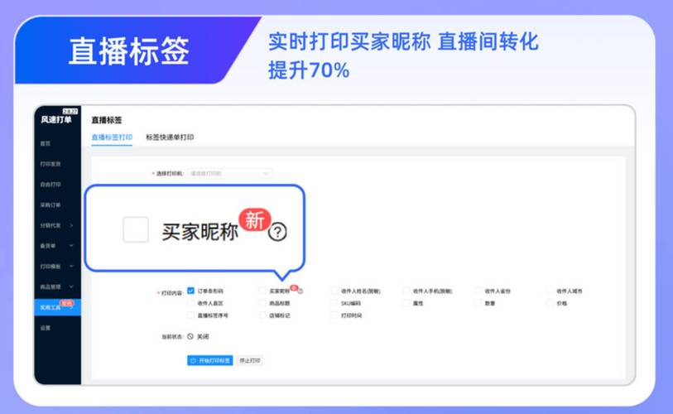Tick the 收件人县区 checkbox

click(191, 303)
